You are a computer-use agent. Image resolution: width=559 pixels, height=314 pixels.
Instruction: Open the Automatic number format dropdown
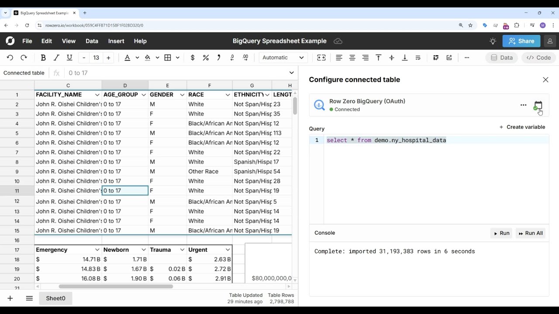[x=283, y=58]
